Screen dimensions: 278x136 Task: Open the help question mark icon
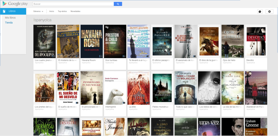point(260,11)
